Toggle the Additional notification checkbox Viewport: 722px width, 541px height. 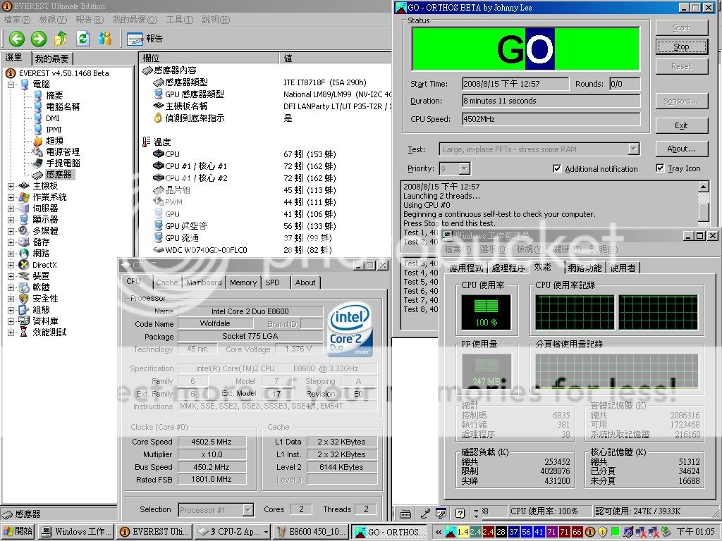pos(557,169)
